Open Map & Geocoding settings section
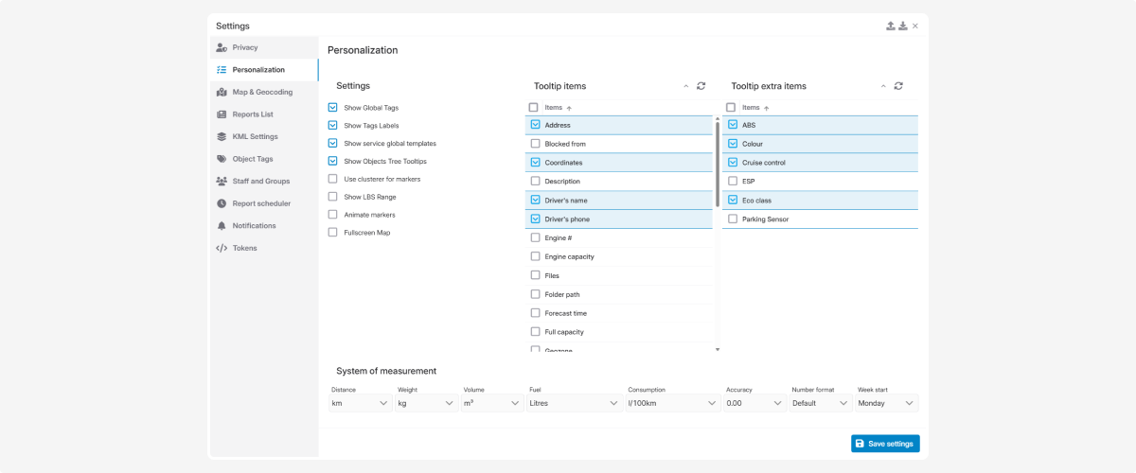Viewport: 1136px width, 473px height. (262, 92)
